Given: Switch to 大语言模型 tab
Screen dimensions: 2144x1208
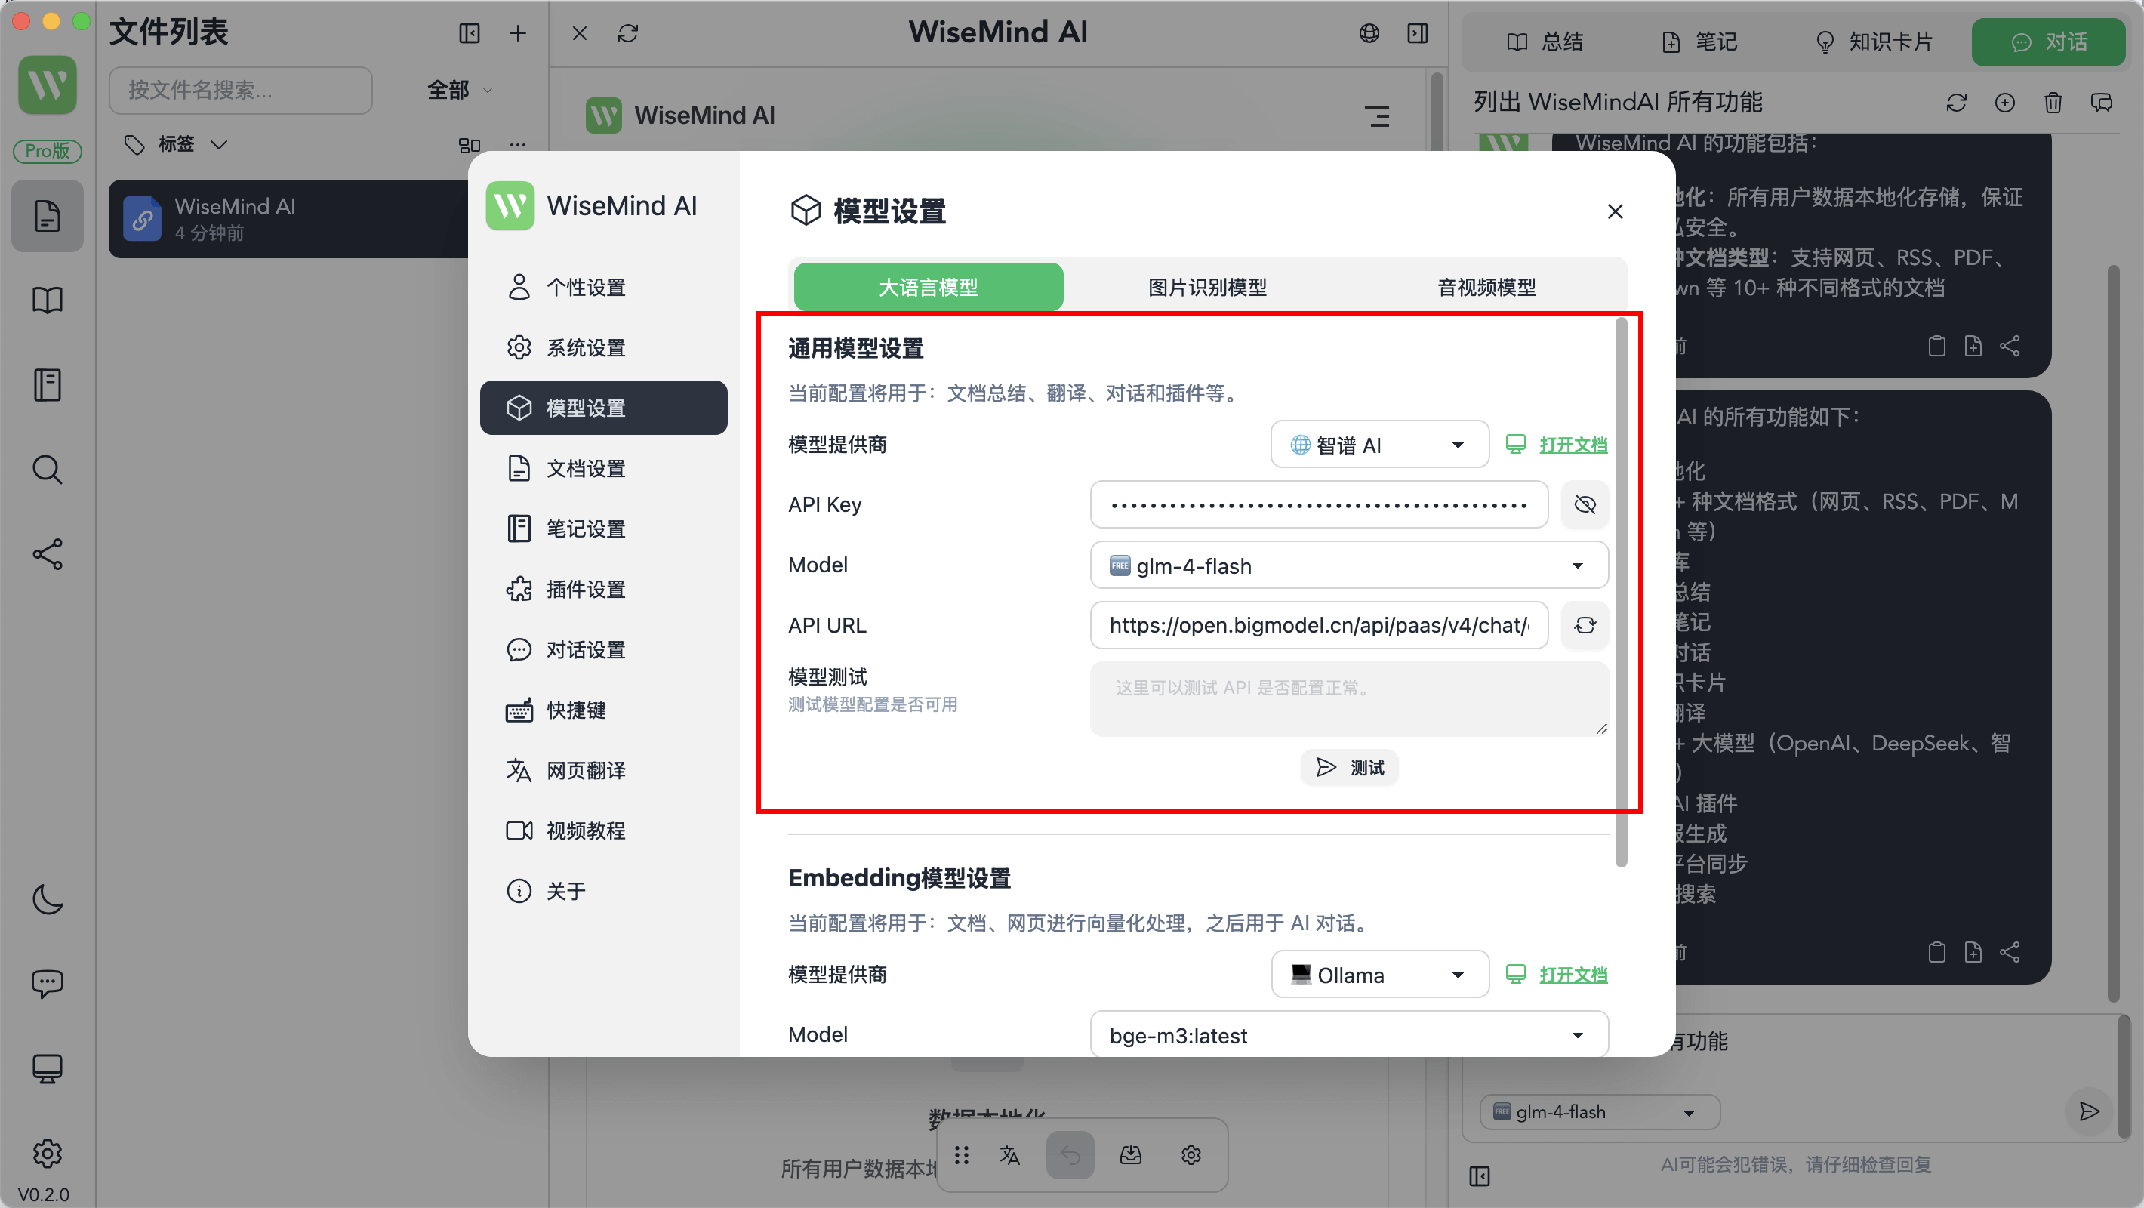Looking at the screenshot, I should tap(928, 287).
